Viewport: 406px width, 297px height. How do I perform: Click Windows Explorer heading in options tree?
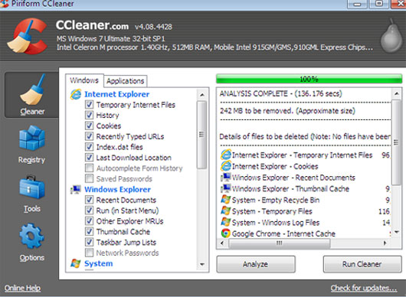pyautogui.click(x=117, y=189)
